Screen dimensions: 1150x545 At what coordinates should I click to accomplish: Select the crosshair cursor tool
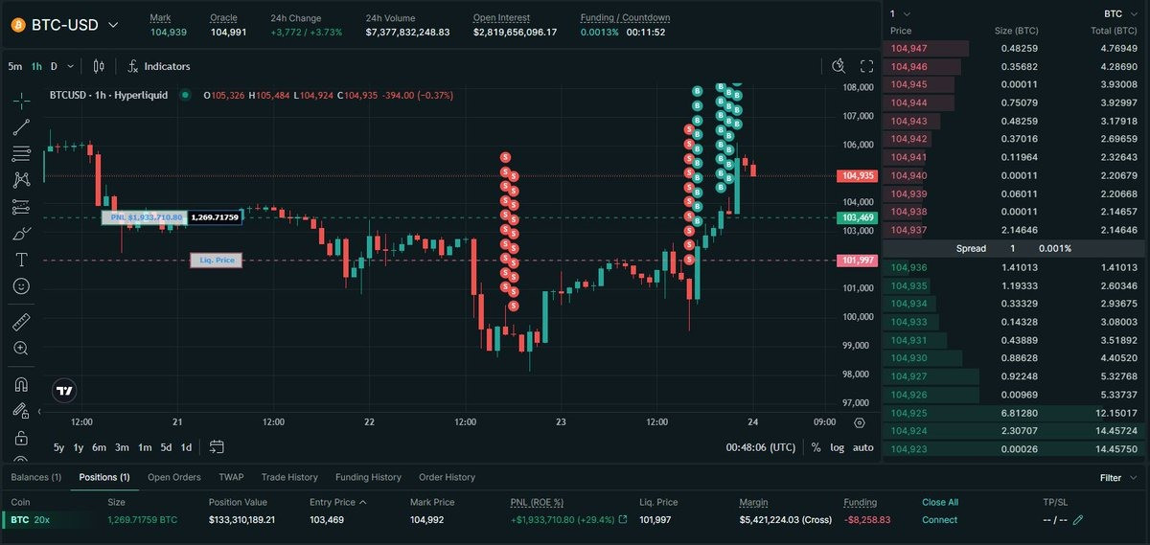[x=21, y=101]
